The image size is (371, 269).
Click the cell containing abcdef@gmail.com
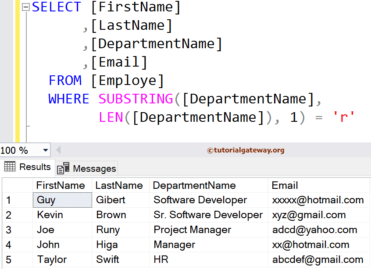(317, 259)
